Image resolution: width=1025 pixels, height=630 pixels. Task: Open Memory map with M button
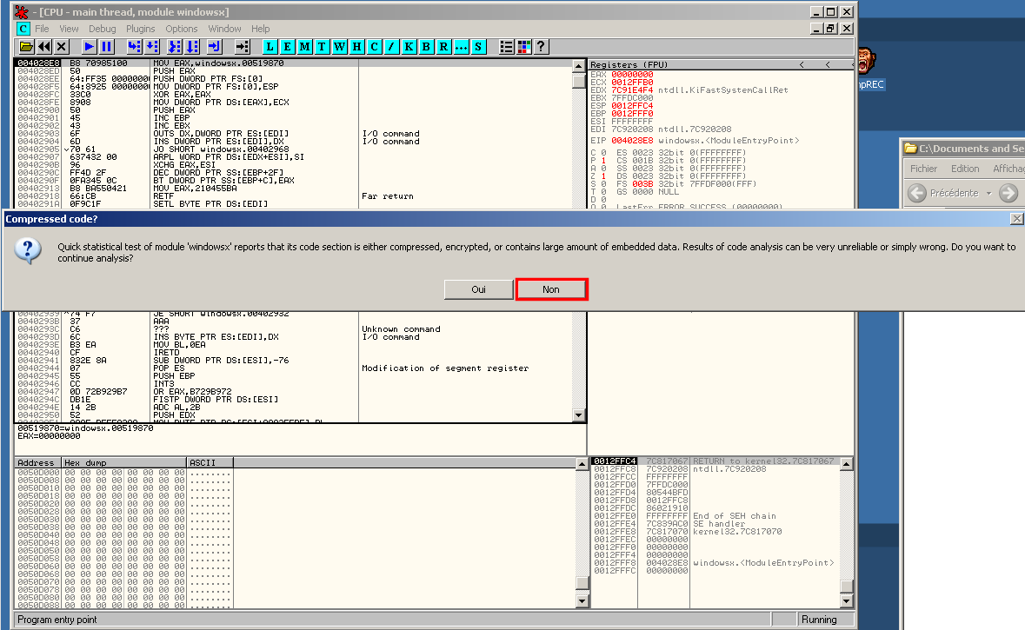pos(305,46)
